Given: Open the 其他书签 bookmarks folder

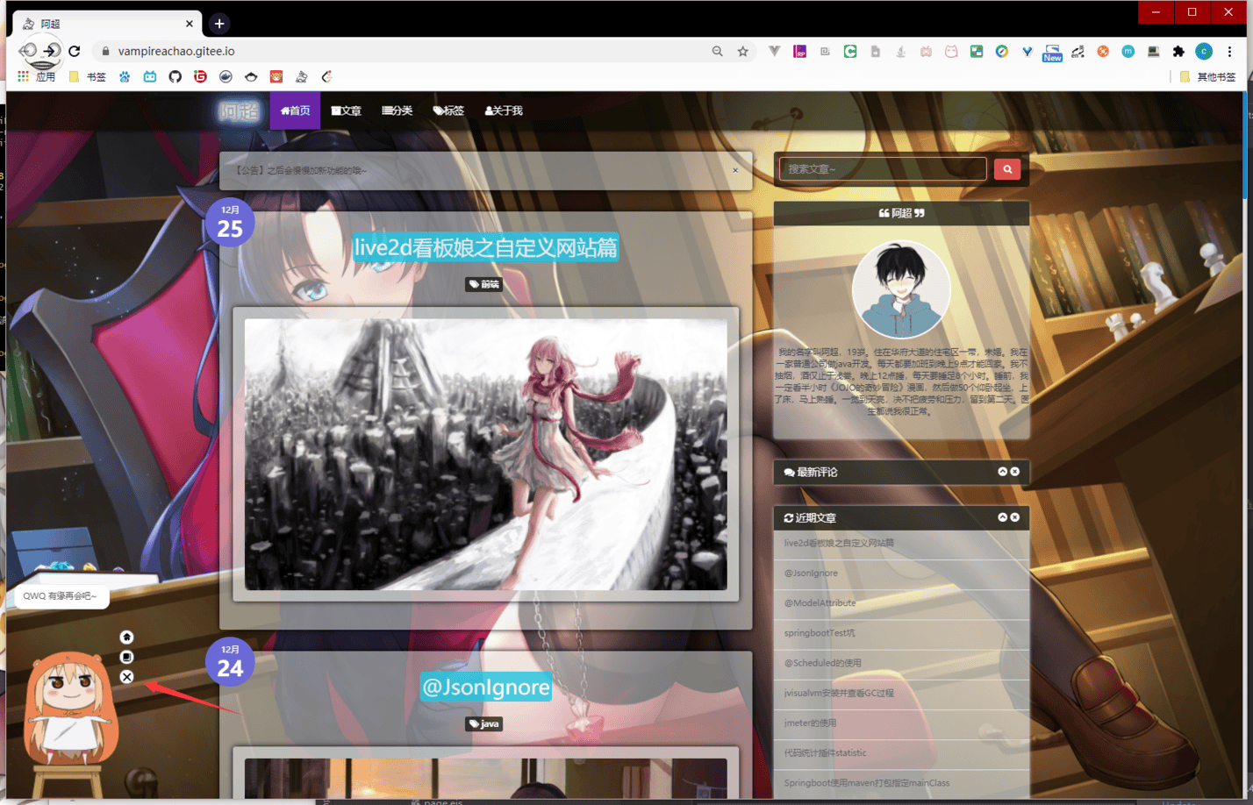Looking at the screenshot, I should (1208, 77).
